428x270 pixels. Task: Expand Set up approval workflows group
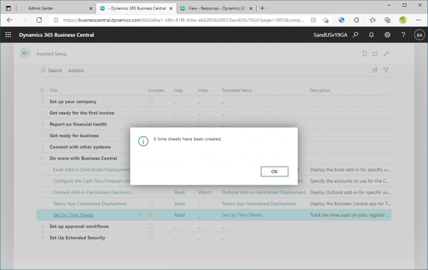(x=42, y=226)
